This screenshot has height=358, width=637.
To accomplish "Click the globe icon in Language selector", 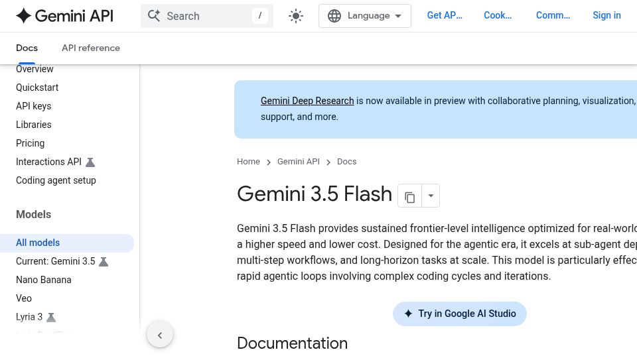I will tap(334, 16).
